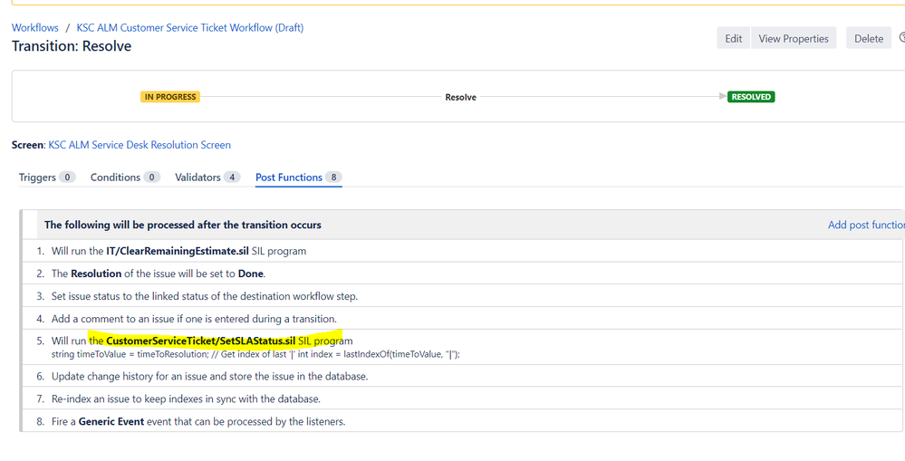Select the Post Functions tab
The image size is (905, 461).
[x=299, y=178]
